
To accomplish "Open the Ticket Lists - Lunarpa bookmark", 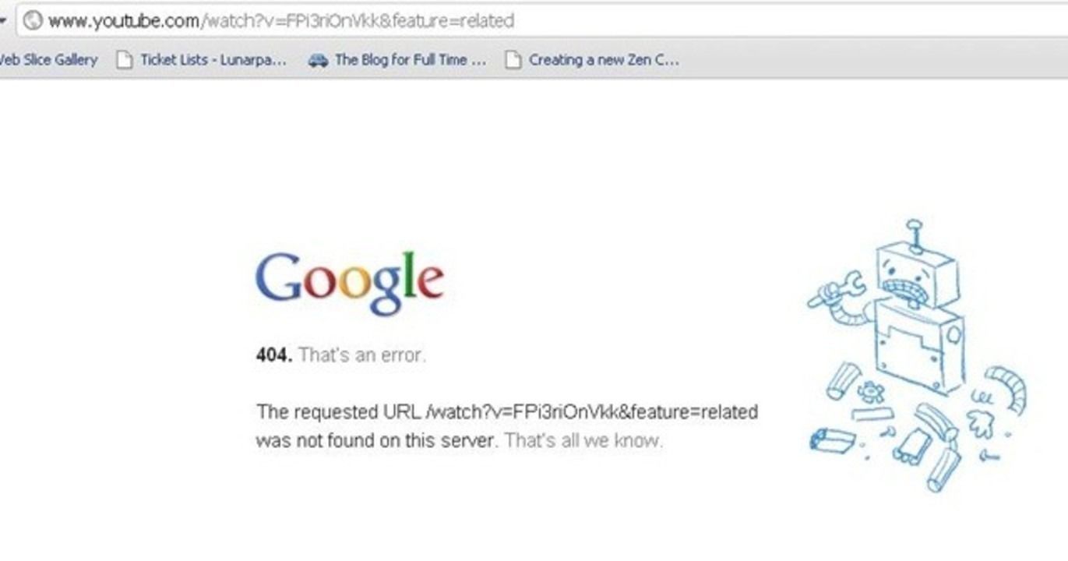I will [x=213, y=60].
